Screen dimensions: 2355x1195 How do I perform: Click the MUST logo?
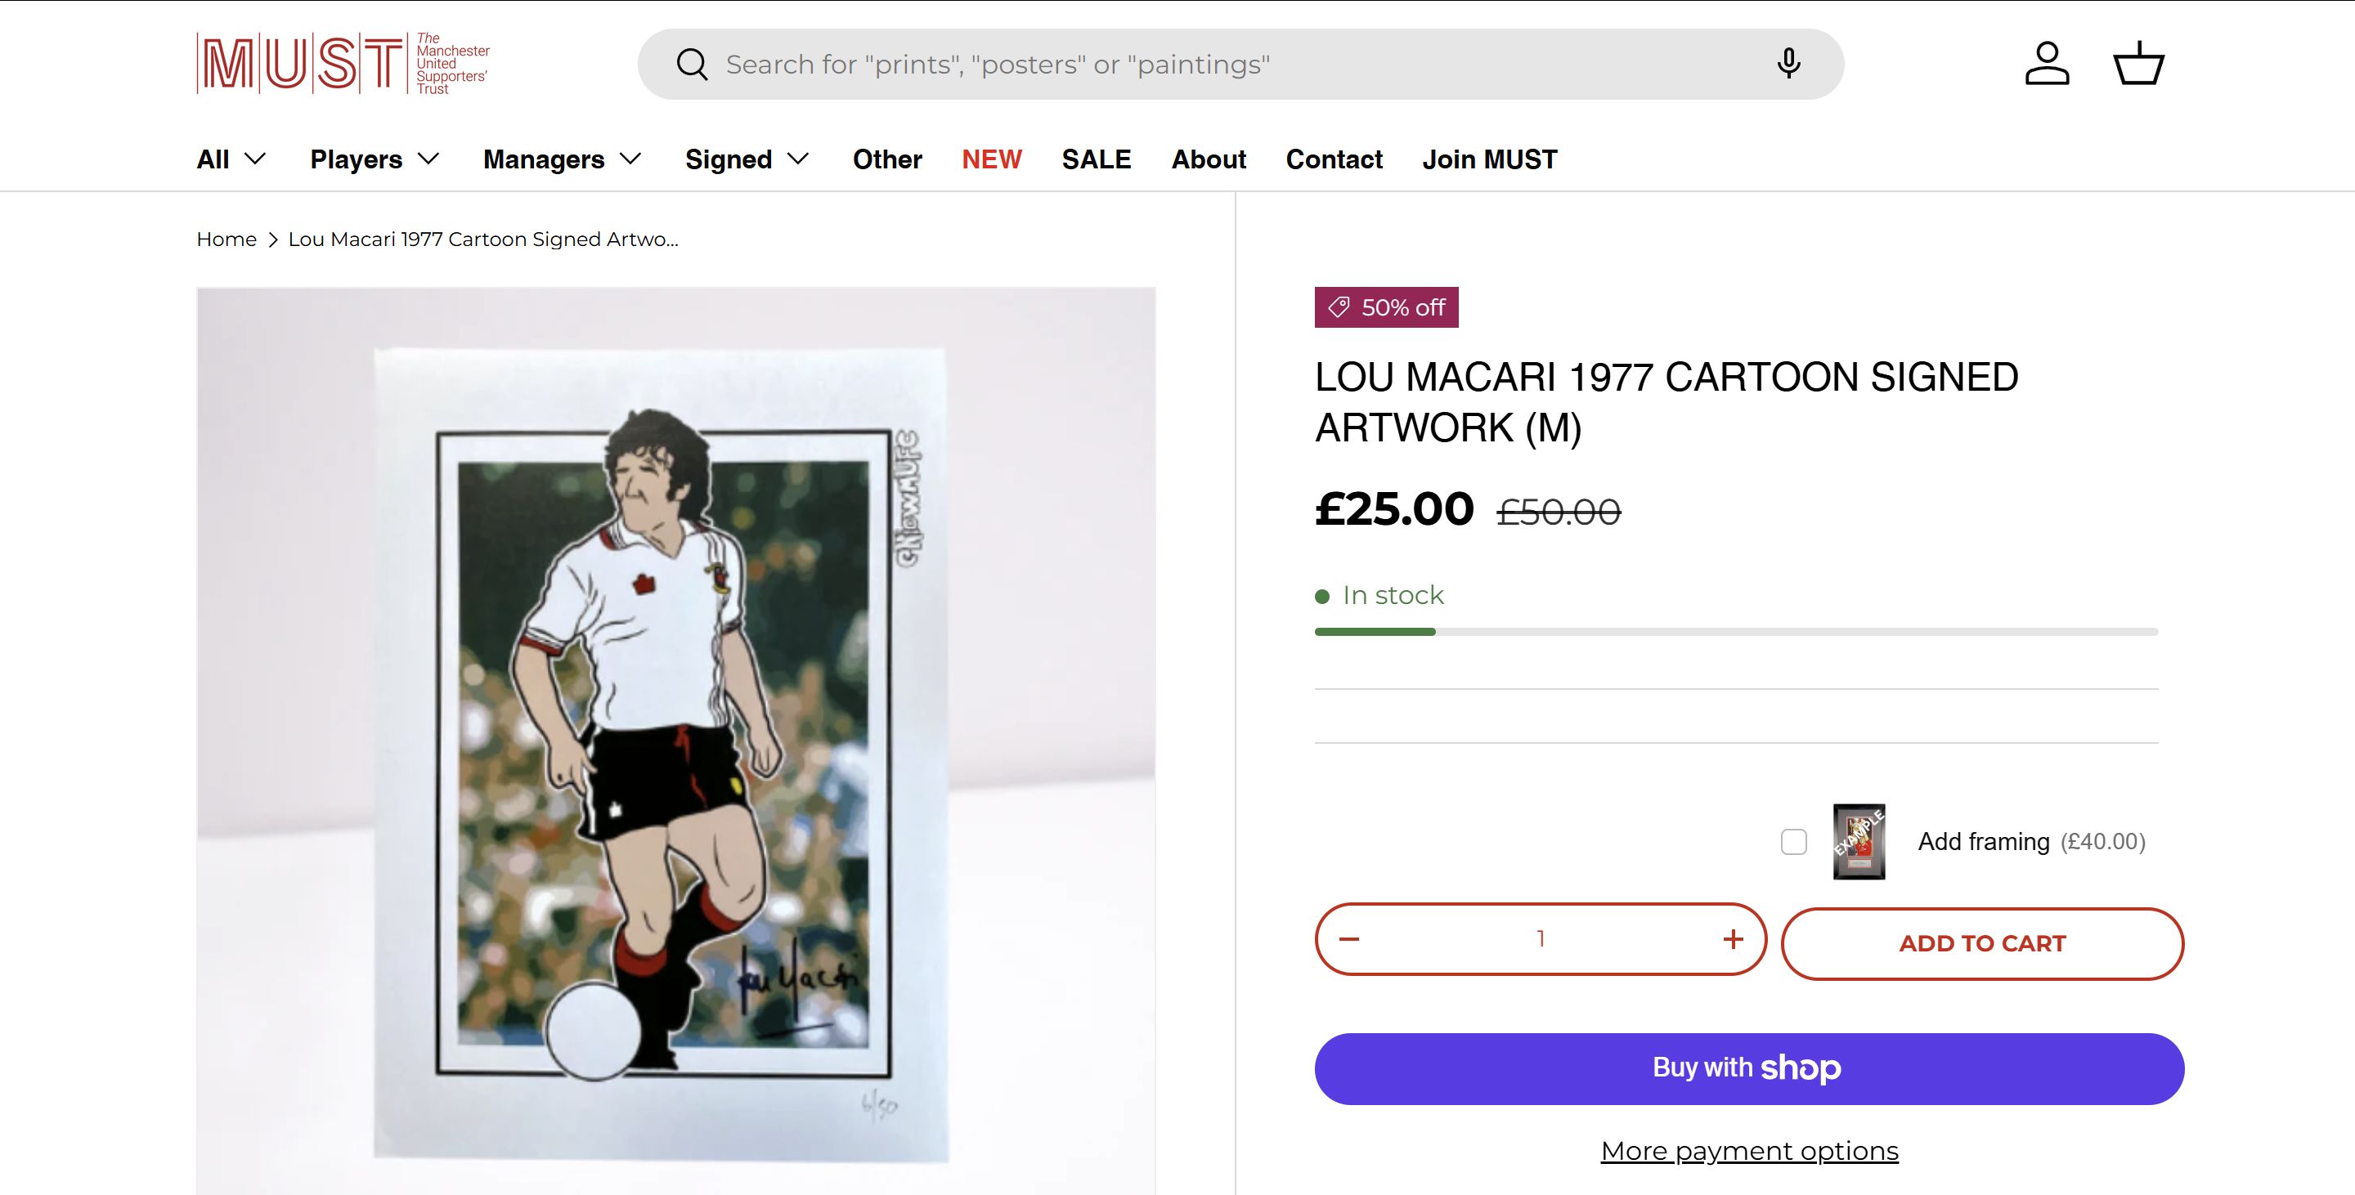coord(343,64)
